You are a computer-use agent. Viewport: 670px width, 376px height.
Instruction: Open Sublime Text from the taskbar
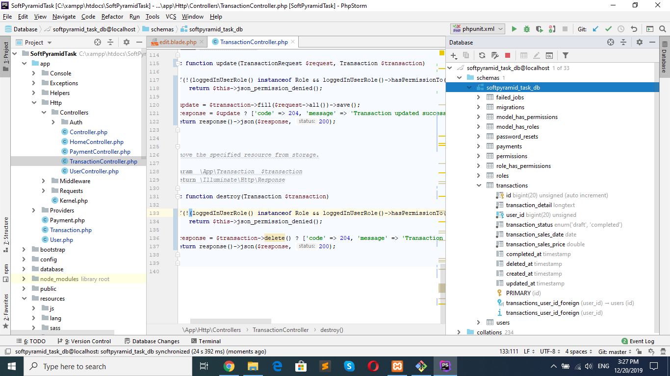(325, 366)
